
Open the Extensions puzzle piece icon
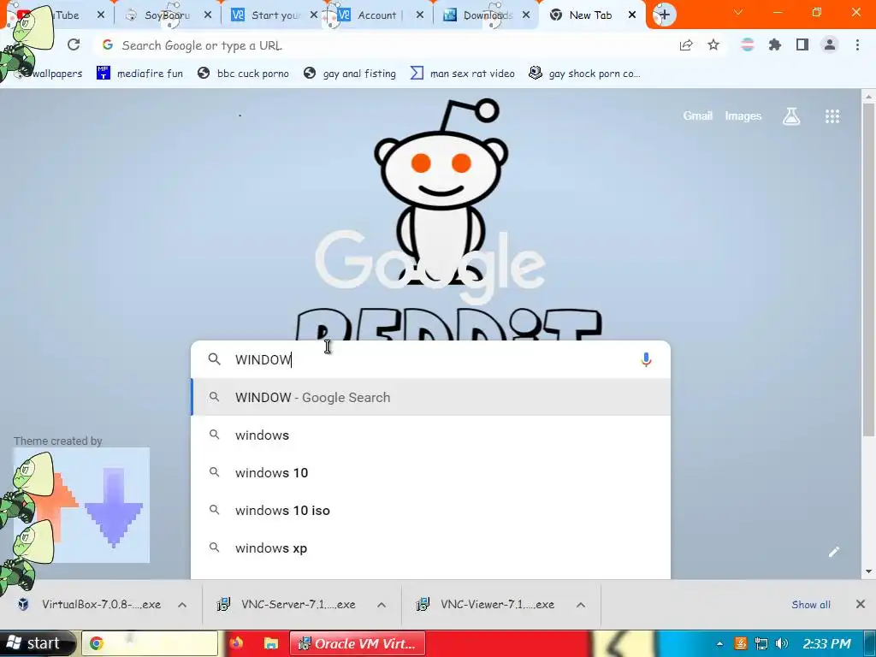point(775,44)
